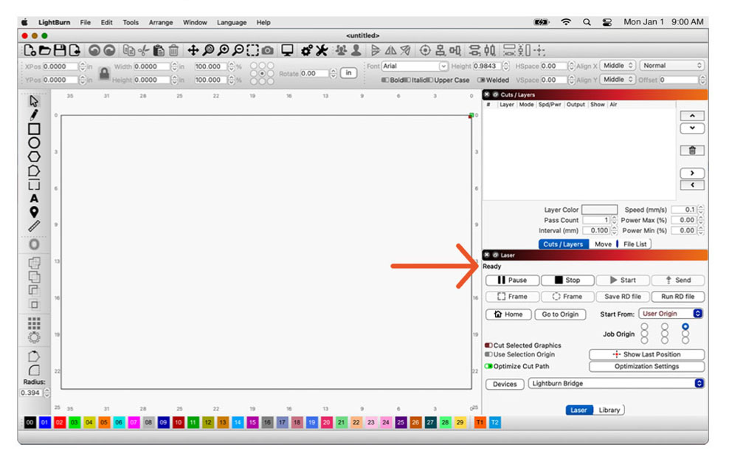Open the camera capture icon
The image size is (729, 465).
pos(267,50)
